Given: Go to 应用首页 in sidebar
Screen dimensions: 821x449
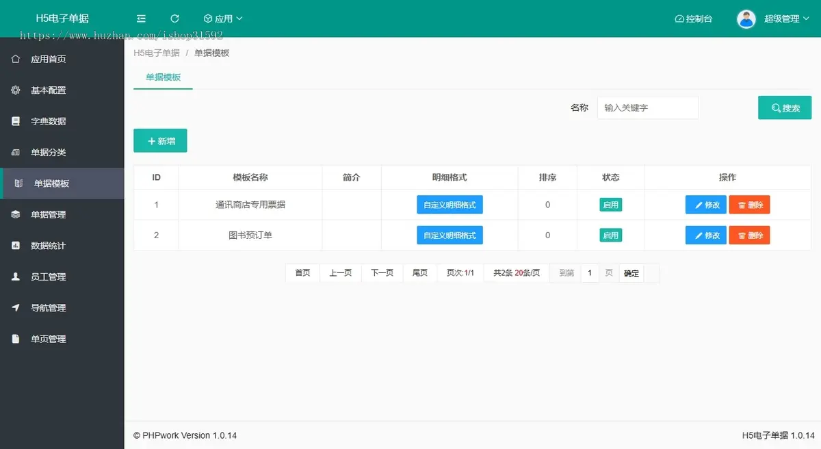Looking at the screenshot, I should click(x=48, y=59).
